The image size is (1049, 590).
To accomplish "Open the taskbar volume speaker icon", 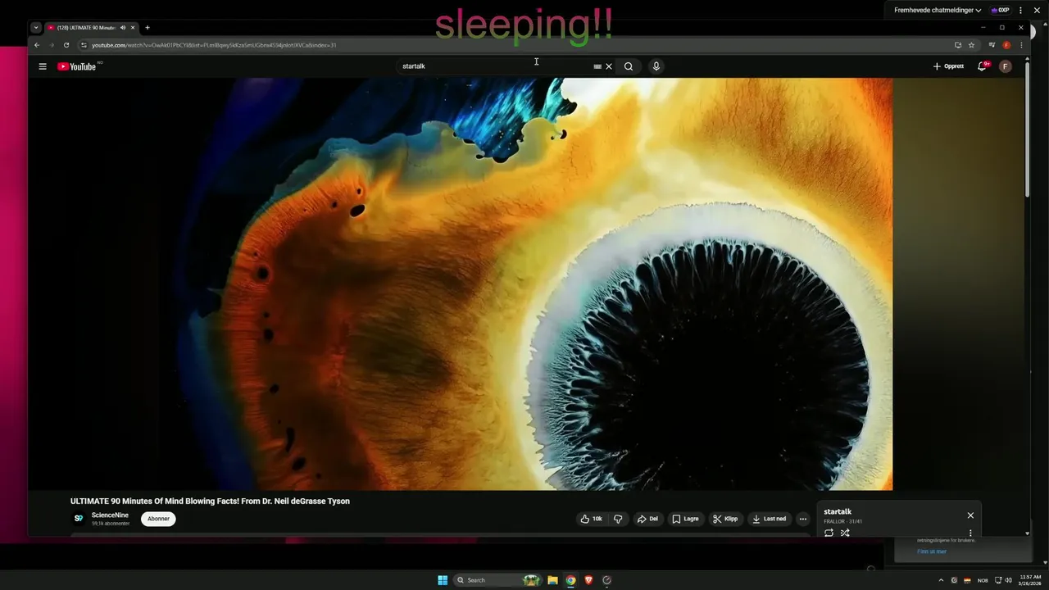I will click(x=1008, y=580).
